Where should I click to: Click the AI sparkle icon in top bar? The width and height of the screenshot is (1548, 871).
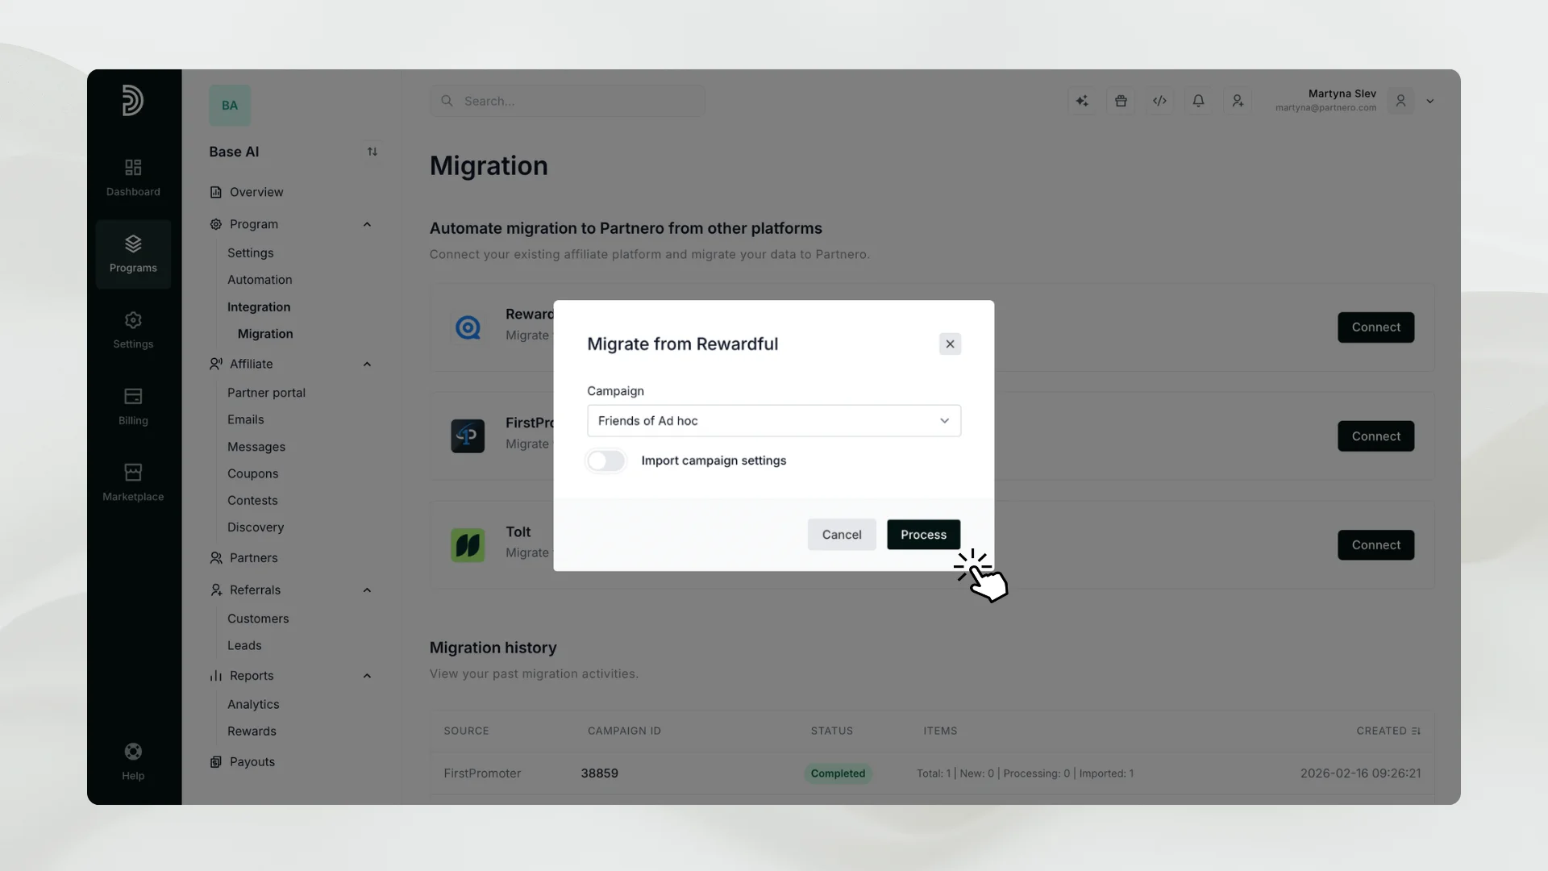(x=1082, y=101)
